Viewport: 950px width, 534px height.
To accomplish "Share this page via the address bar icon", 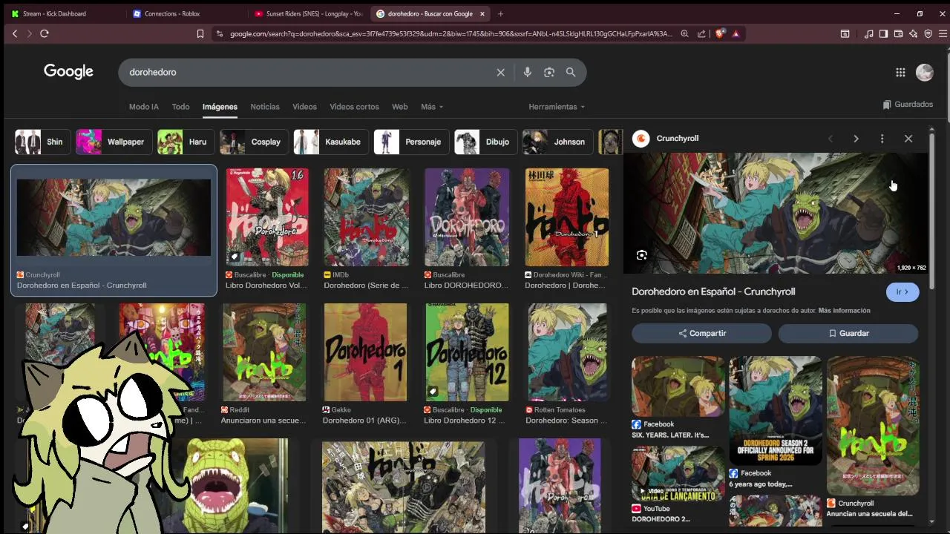I will (701, 33).
